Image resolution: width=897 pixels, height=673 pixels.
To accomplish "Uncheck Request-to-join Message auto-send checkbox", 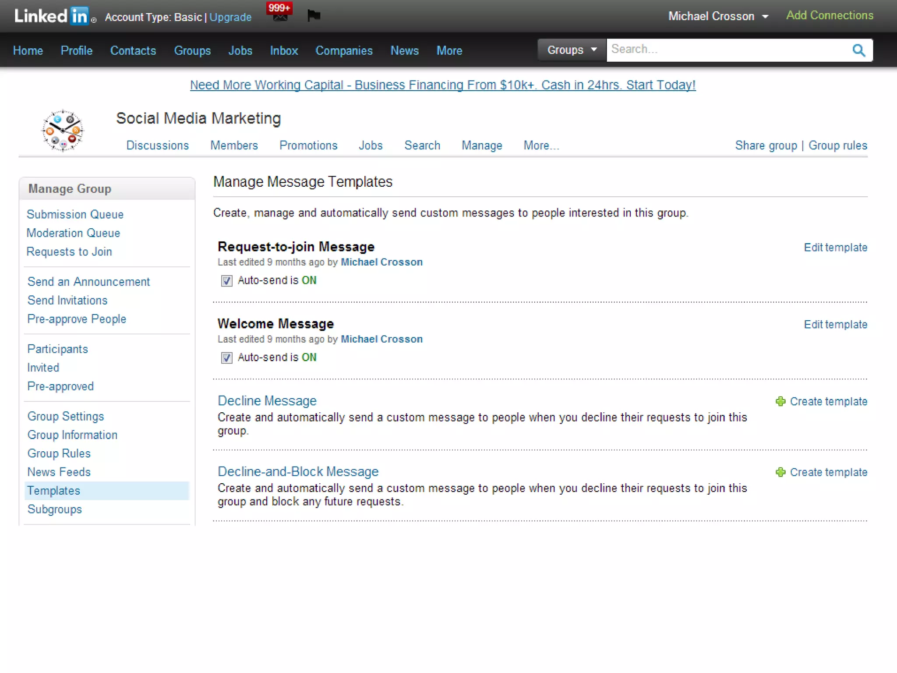I will [226, 281].
